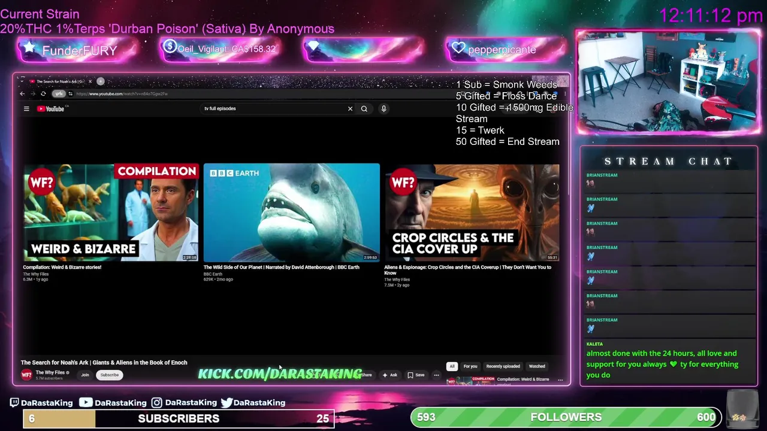
Task: Clear the YouTube search box text
Action: [350, 108]
